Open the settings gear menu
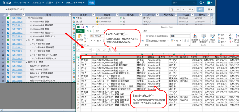 tap(210, 9)
